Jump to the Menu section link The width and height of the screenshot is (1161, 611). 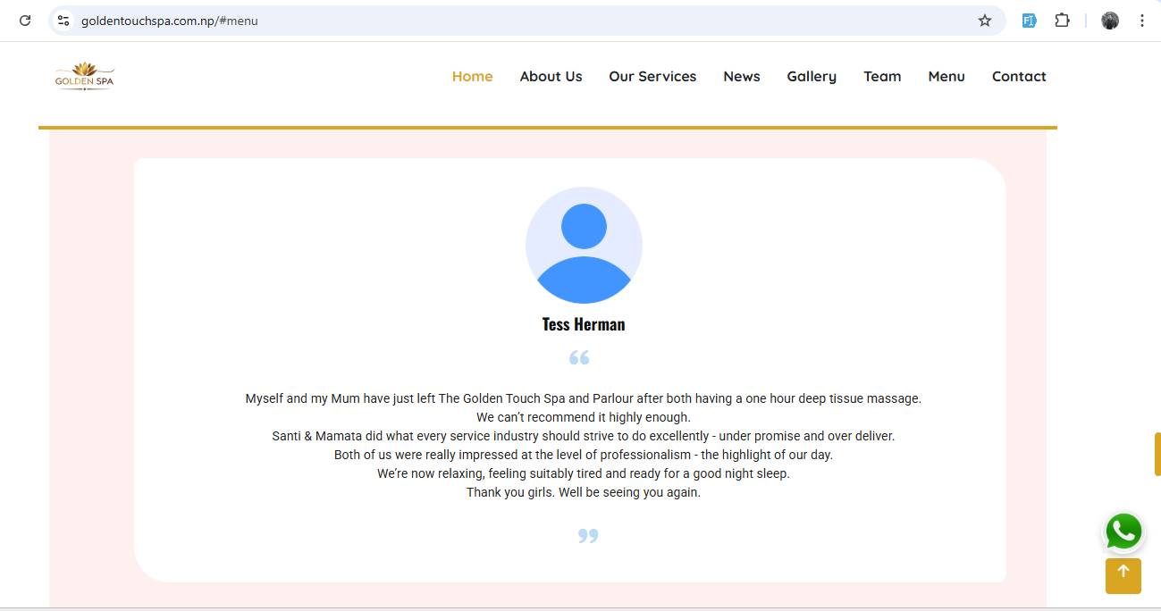coord(946,77)
